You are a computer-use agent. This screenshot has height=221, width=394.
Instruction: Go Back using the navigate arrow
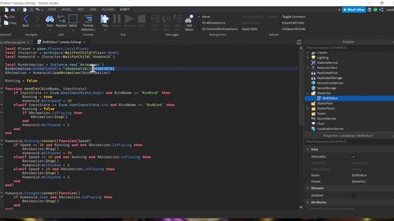[26, 19]
